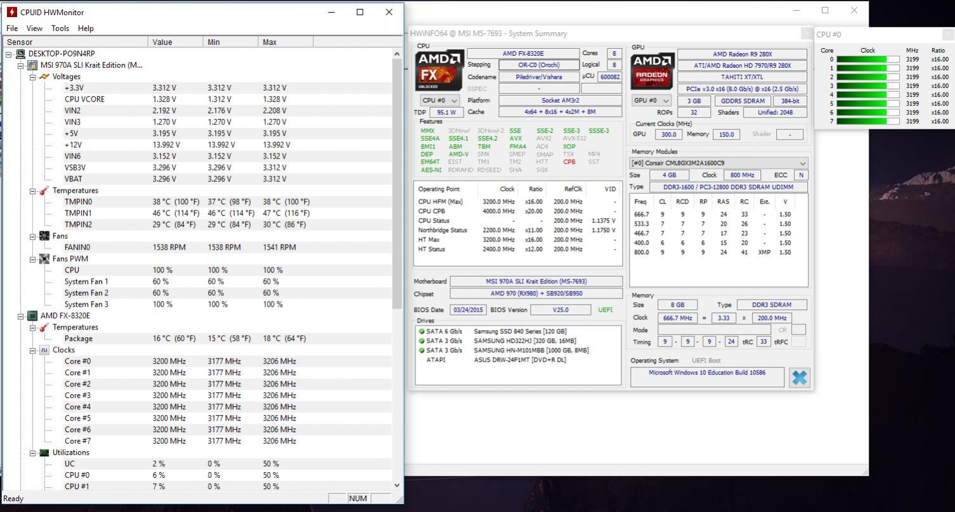Collapse the motherboard Temperatures section
The height and width of the screenshot is (512, 955).
[33, 191]
